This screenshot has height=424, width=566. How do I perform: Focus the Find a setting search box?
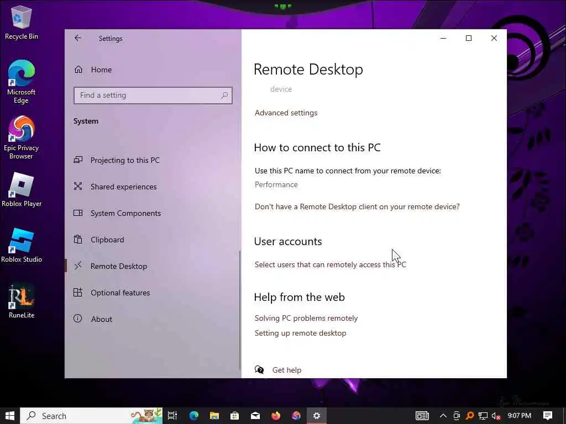153,95
